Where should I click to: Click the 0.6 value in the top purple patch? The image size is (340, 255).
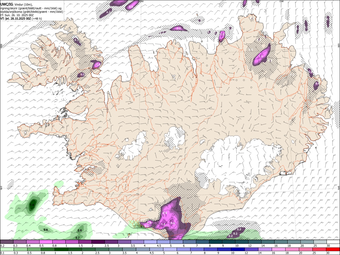click(x=131, y=7)
